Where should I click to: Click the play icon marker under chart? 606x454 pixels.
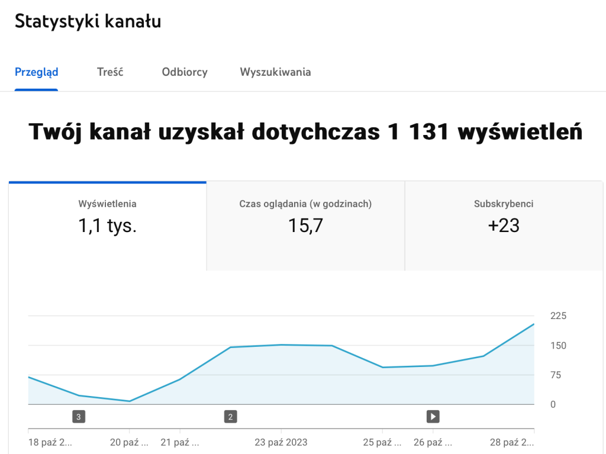(x=433, y=417)
